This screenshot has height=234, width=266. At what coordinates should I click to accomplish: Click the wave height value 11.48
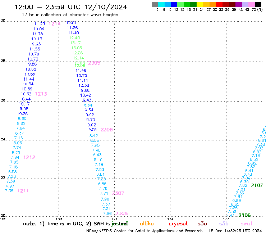pos(81,71)
